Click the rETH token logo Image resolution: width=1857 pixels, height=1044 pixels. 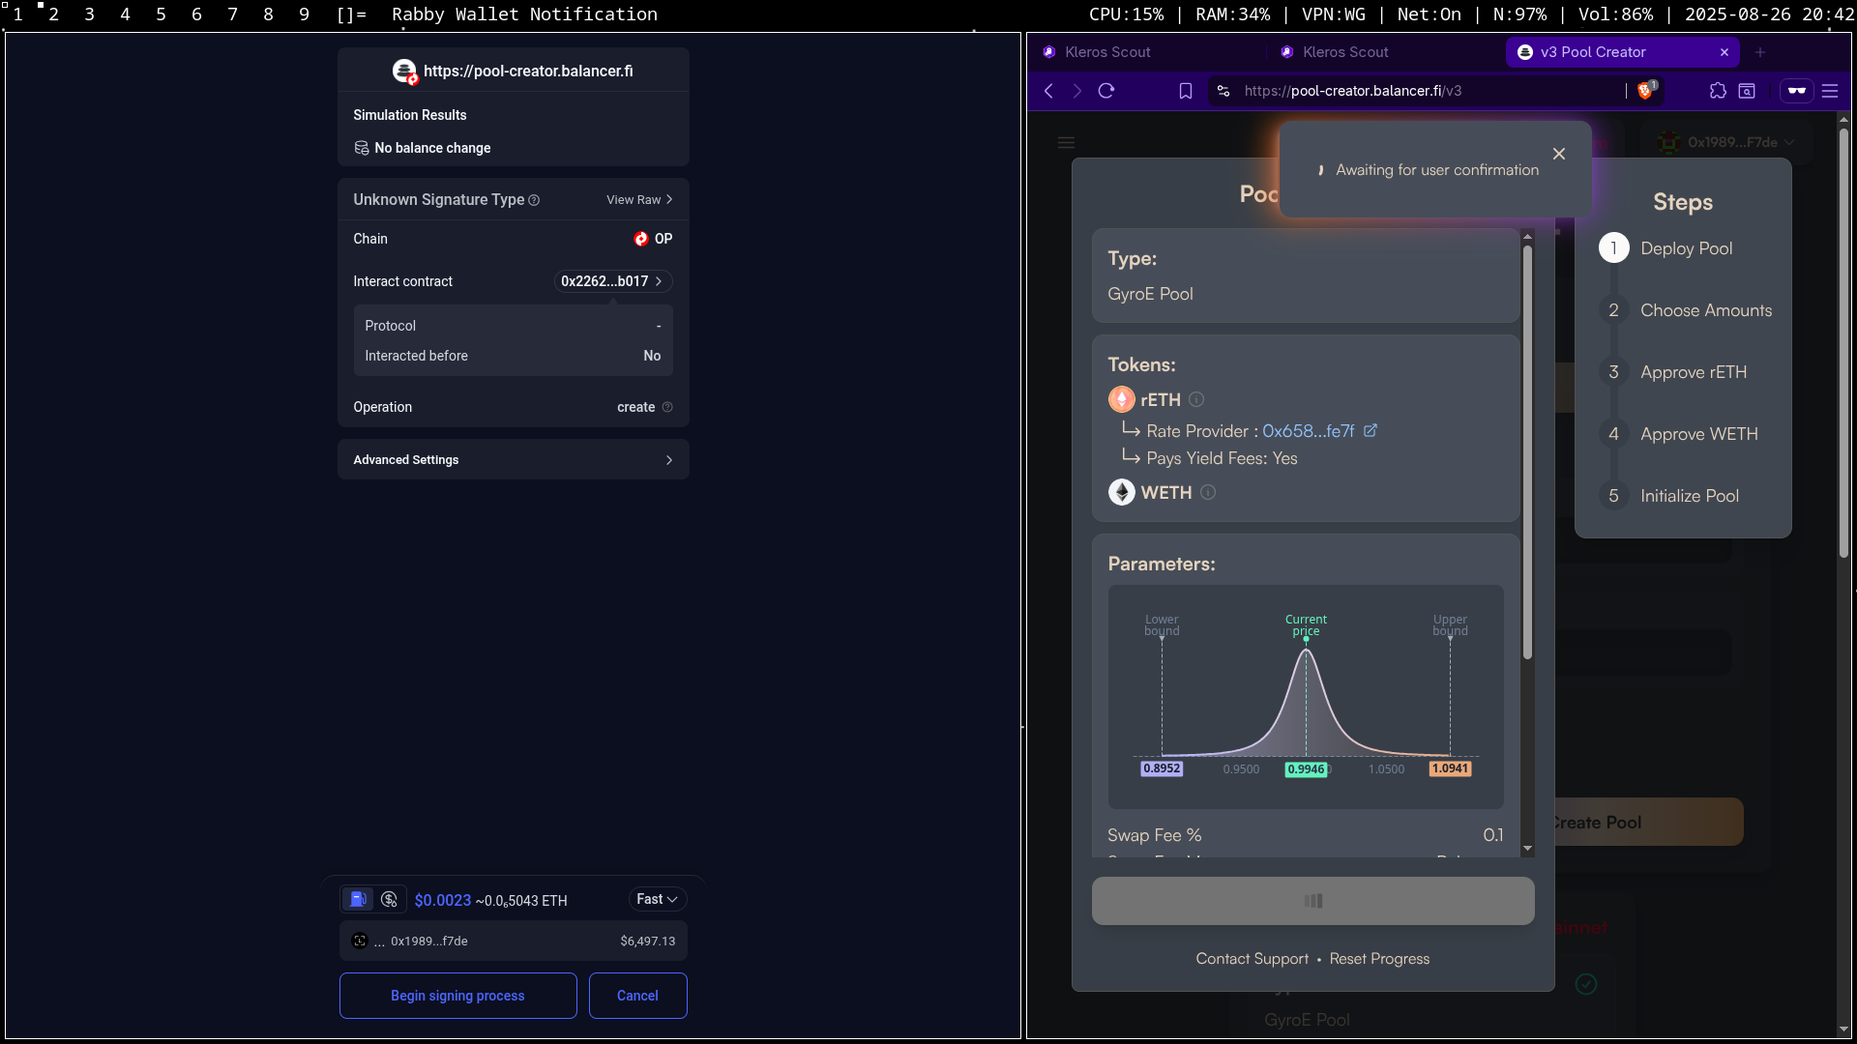[x=1122, y=399]
